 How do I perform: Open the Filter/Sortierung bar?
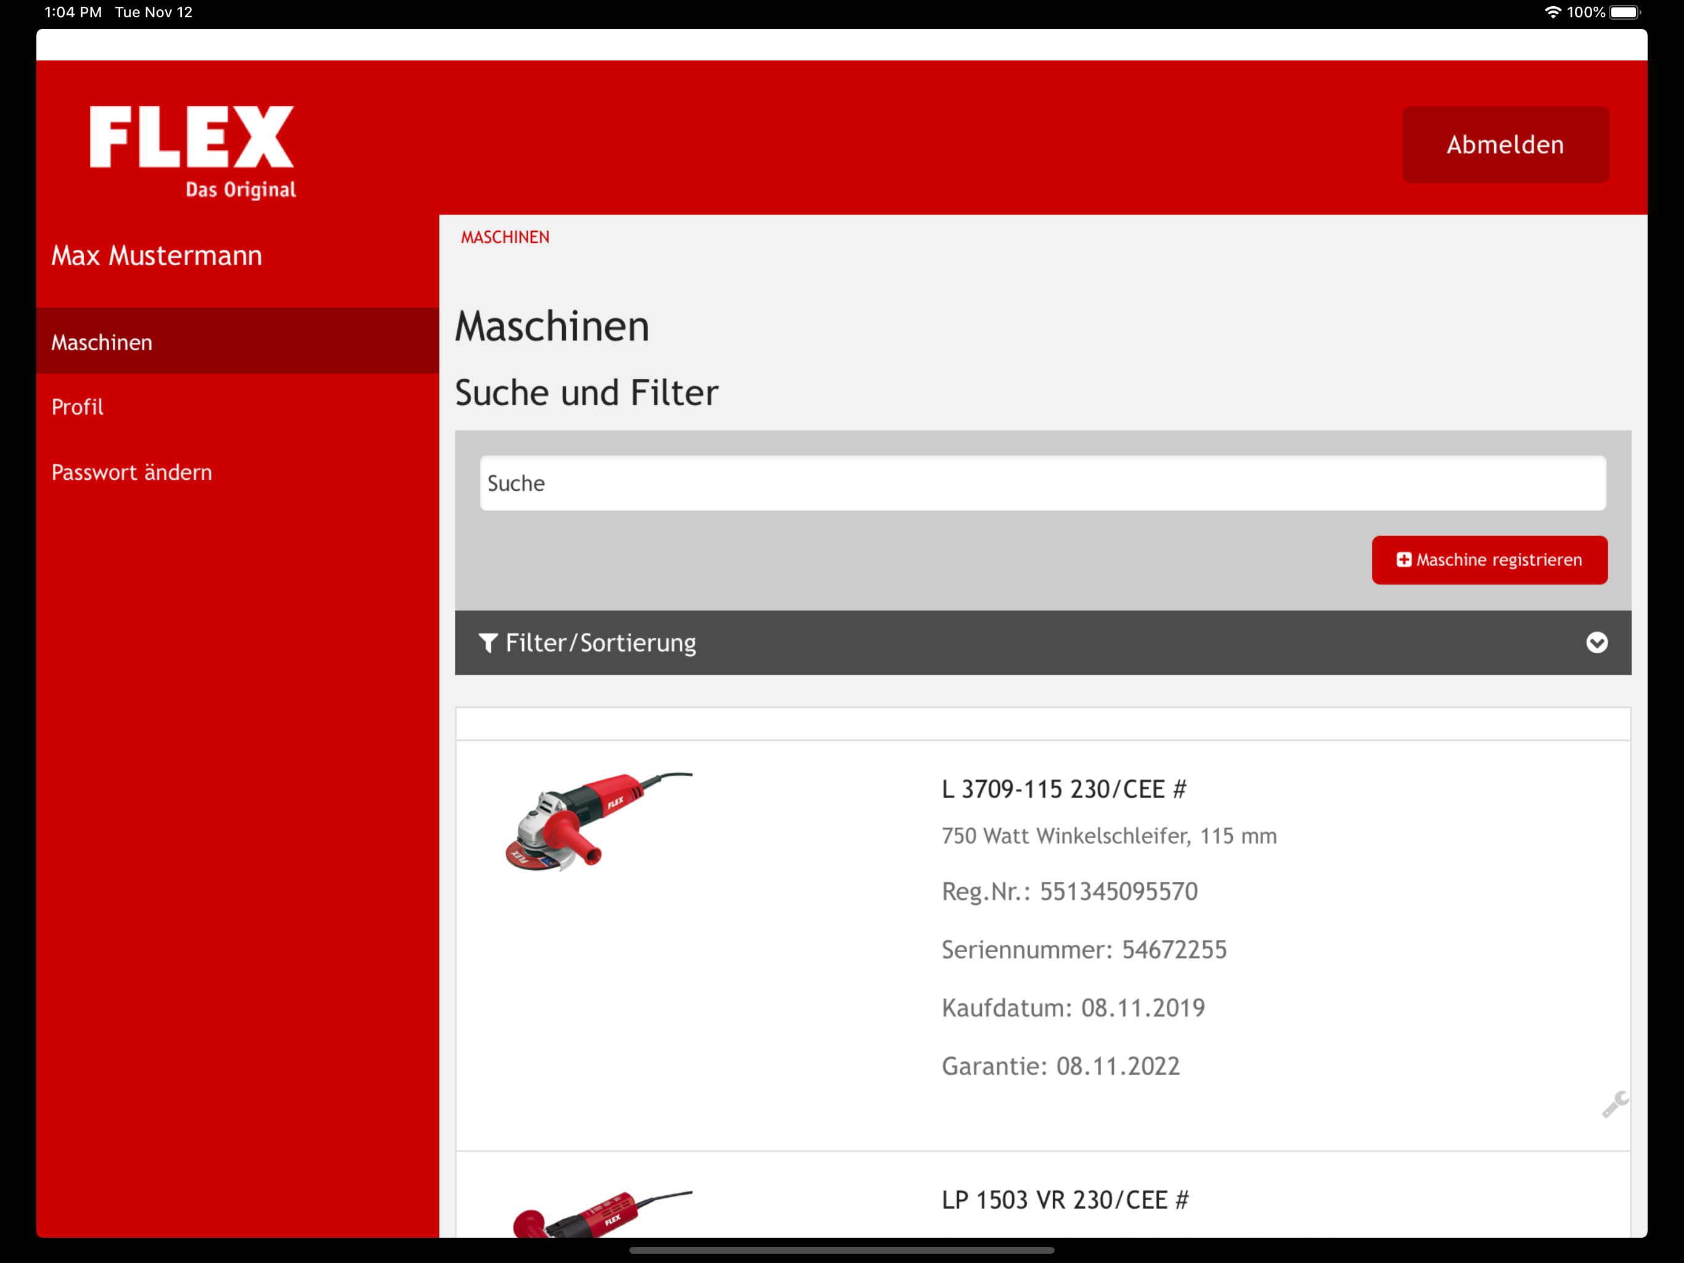click(1043, 643)
